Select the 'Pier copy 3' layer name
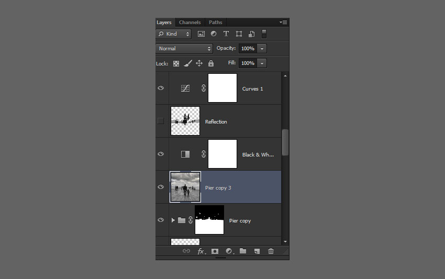This screenshot has height=279, width=445. click(x=218, y=188)
